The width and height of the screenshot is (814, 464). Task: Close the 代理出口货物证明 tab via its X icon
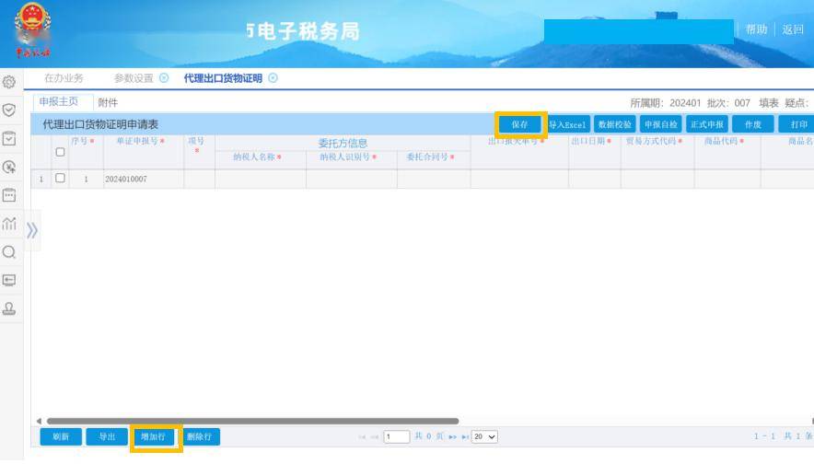point(273,78)
